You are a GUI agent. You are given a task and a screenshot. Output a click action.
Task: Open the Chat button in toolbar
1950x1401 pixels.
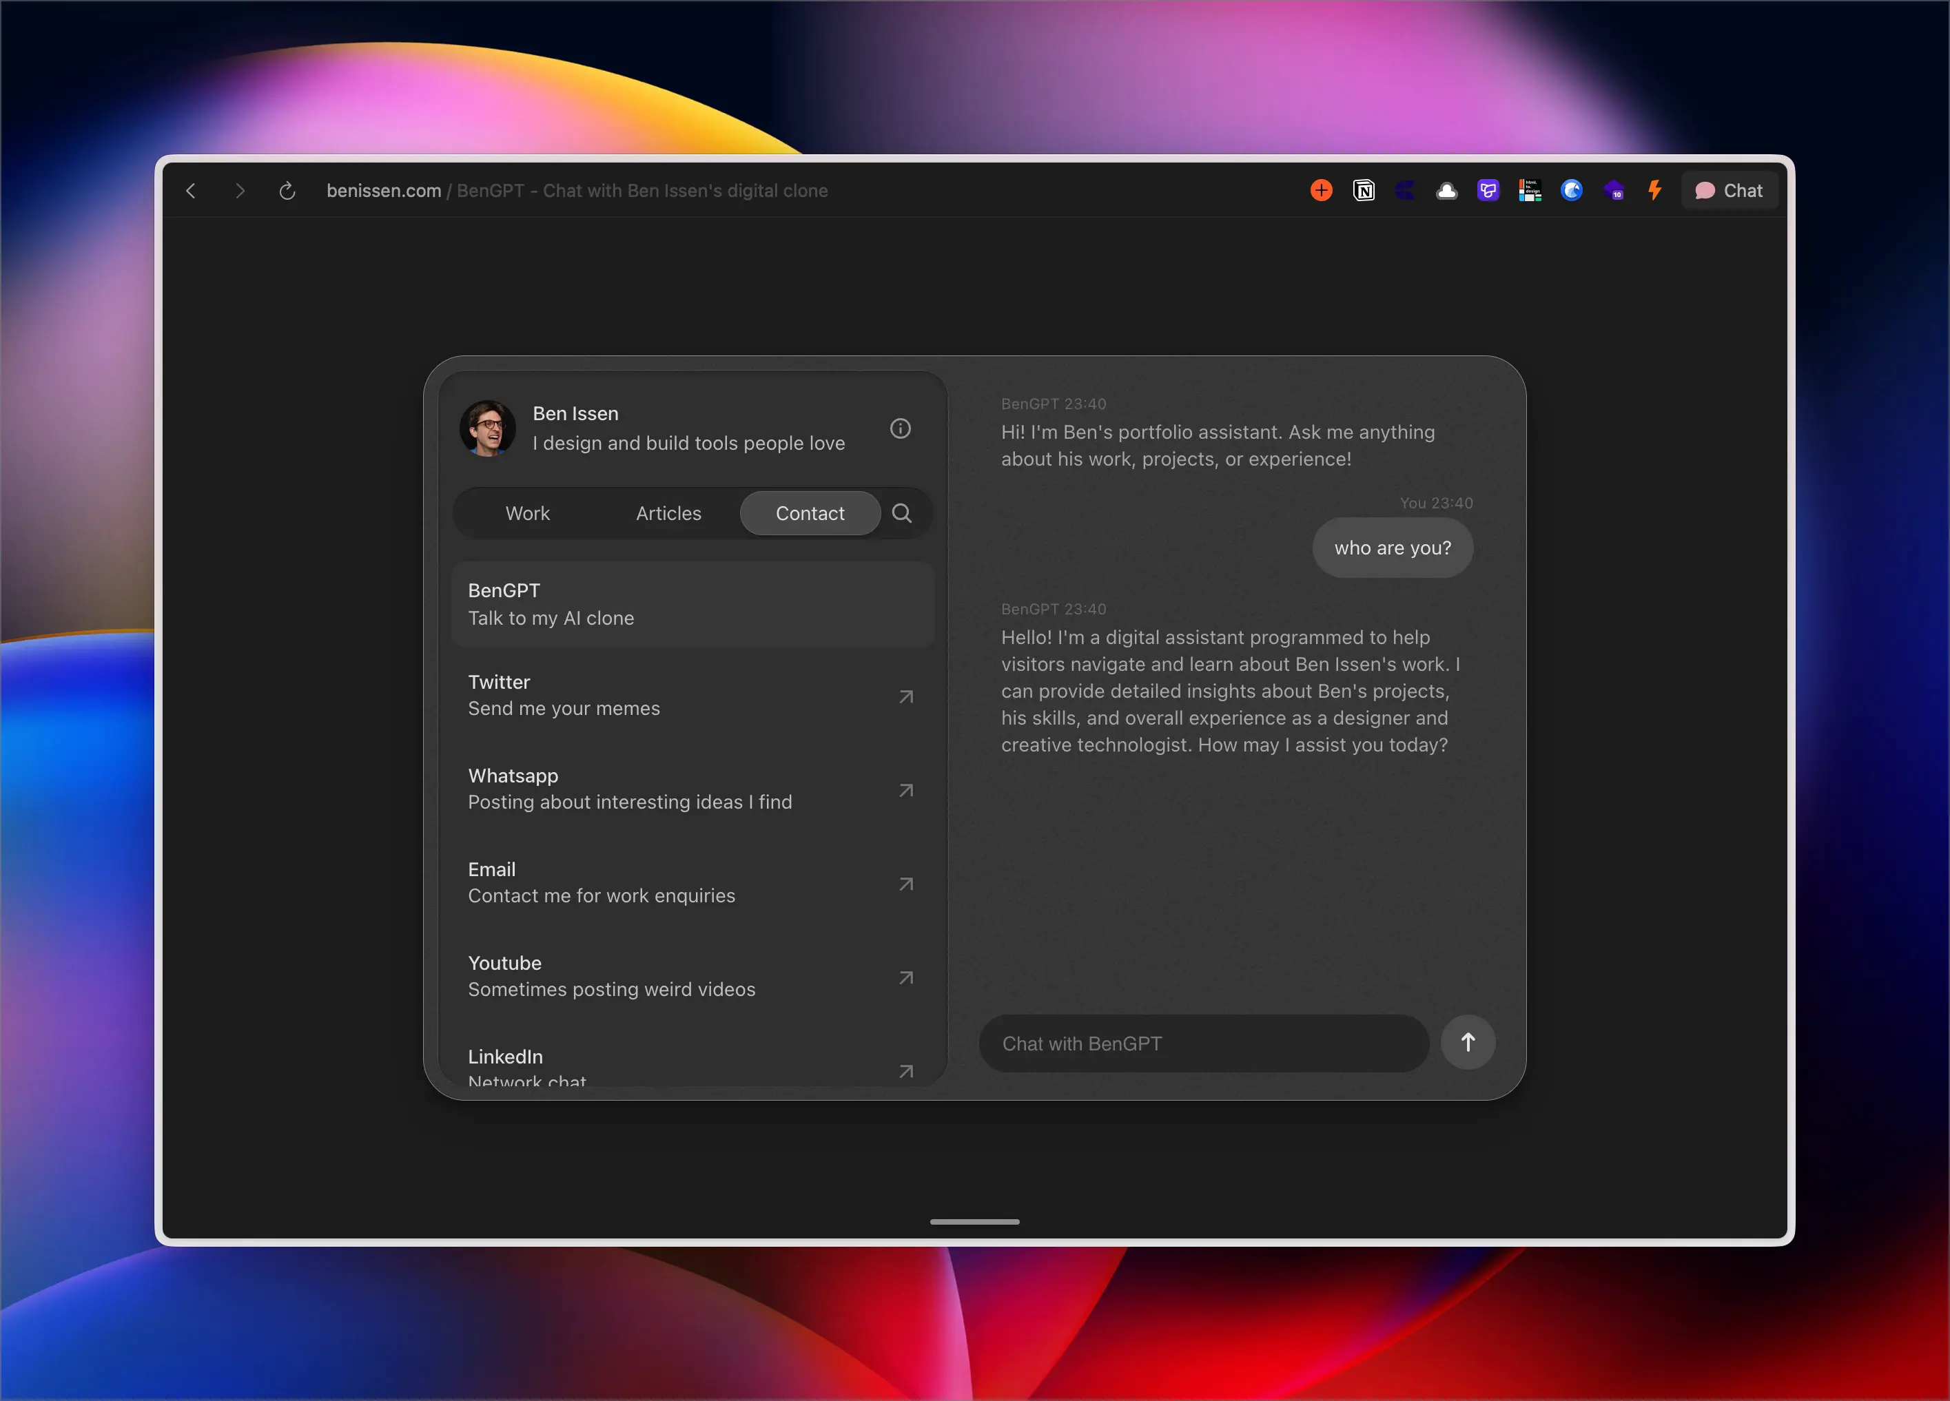pos(1729,191)
